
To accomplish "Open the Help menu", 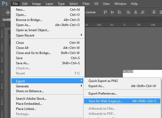I will 134,4.
